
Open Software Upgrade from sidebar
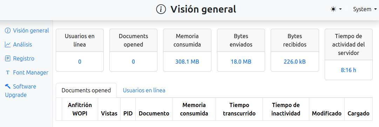[x=21, y=91]
